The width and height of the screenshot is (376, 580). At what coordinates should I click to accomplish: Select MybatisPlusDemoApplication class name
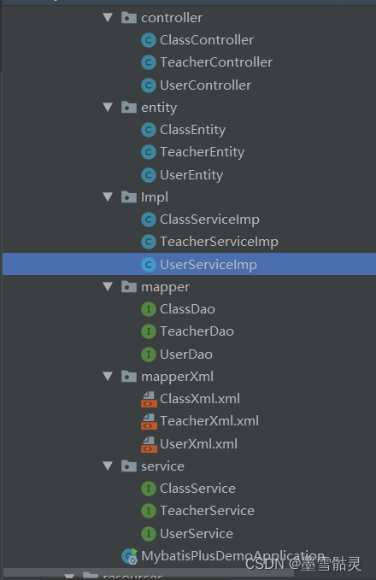point(233,556)
